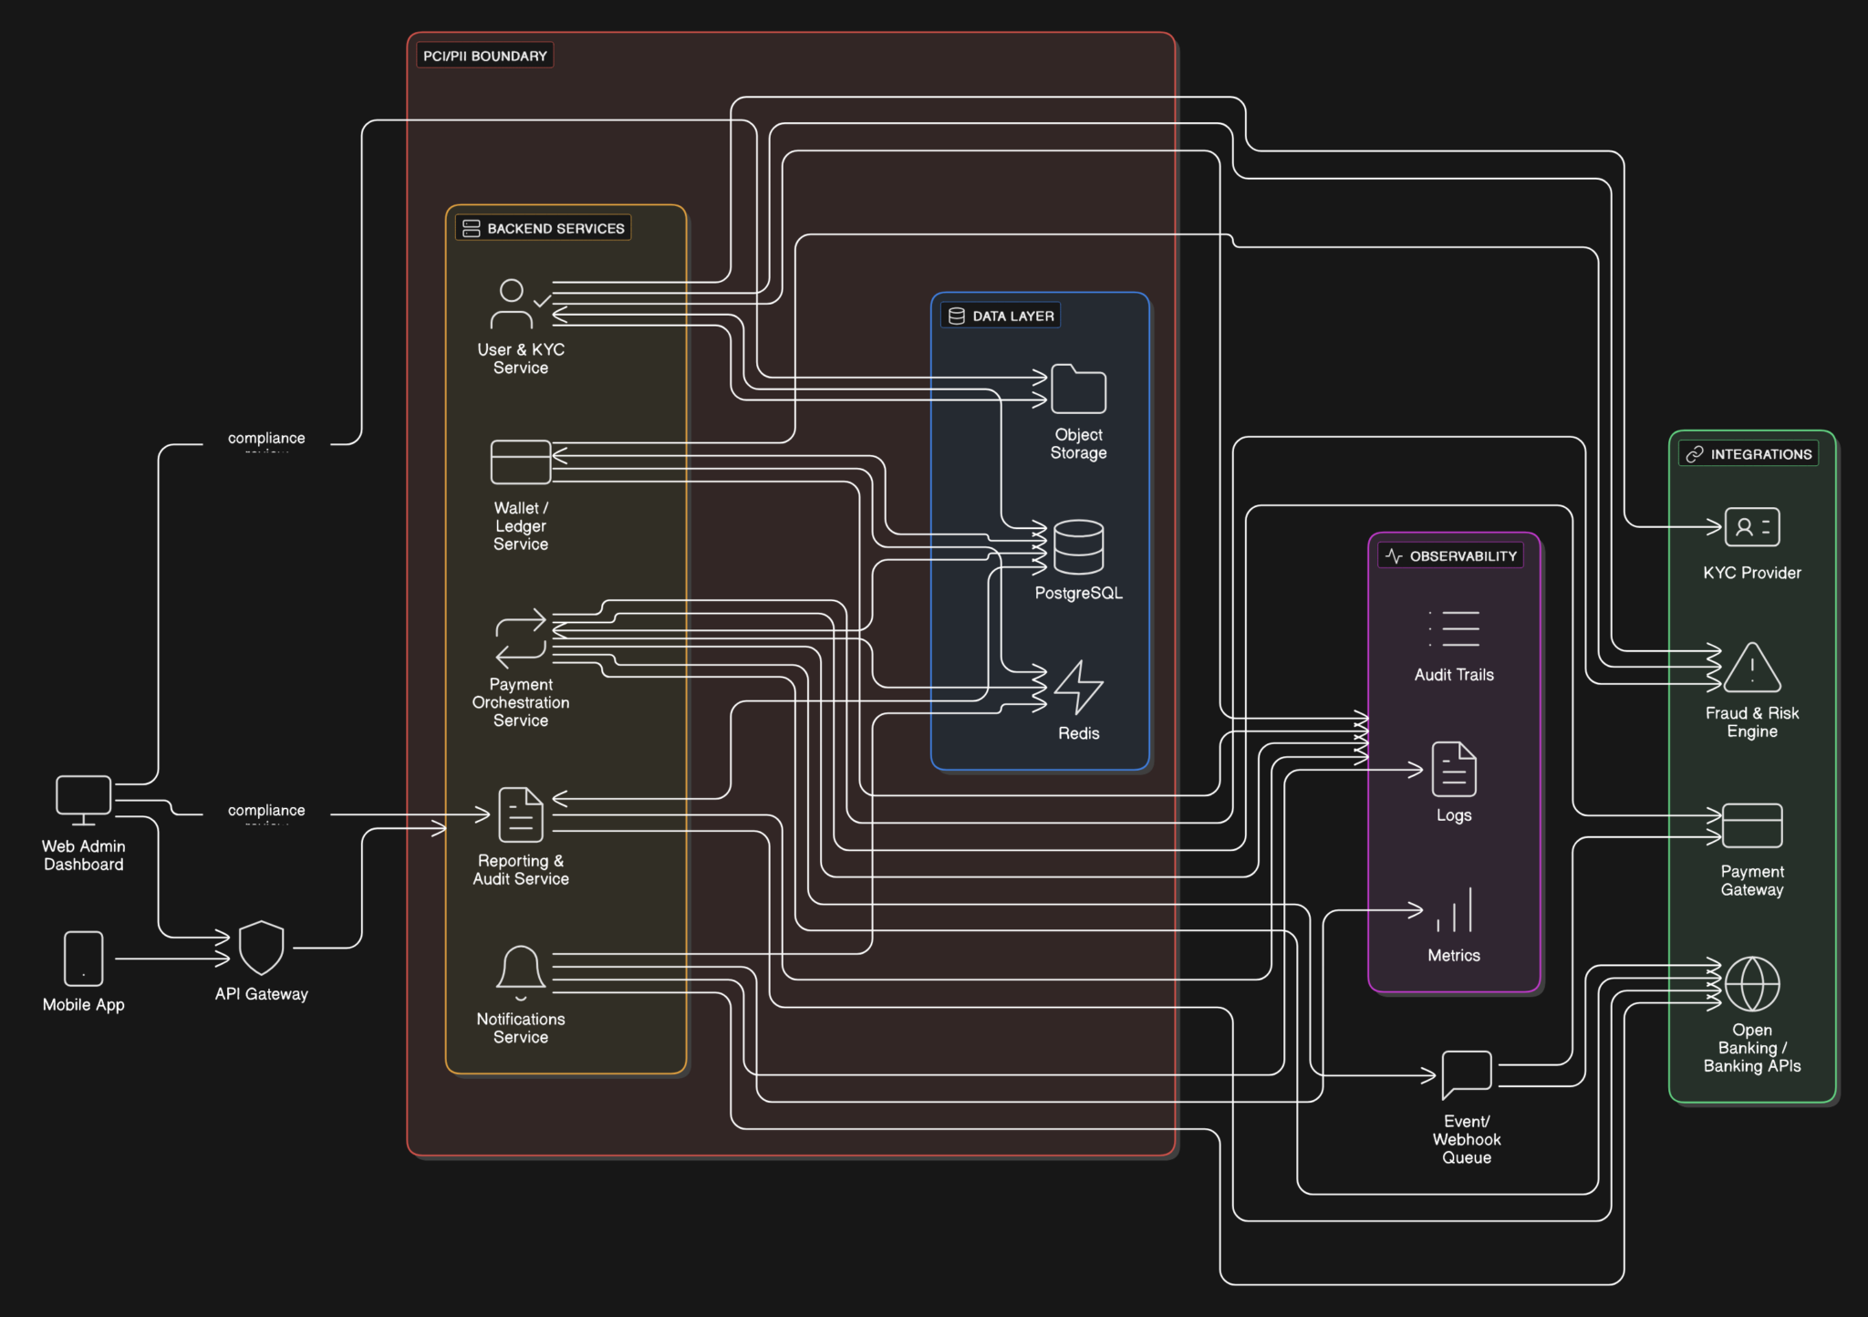Select the Mobile App phone icon
Screen dimensions: 1868x1317
83,958
